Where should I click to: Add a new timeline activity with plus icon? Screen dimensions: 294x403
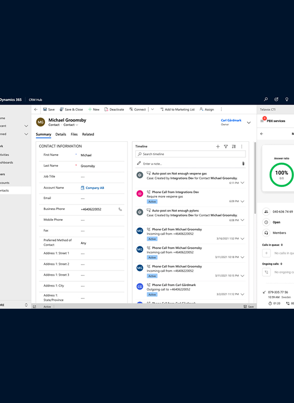(218, 146)
